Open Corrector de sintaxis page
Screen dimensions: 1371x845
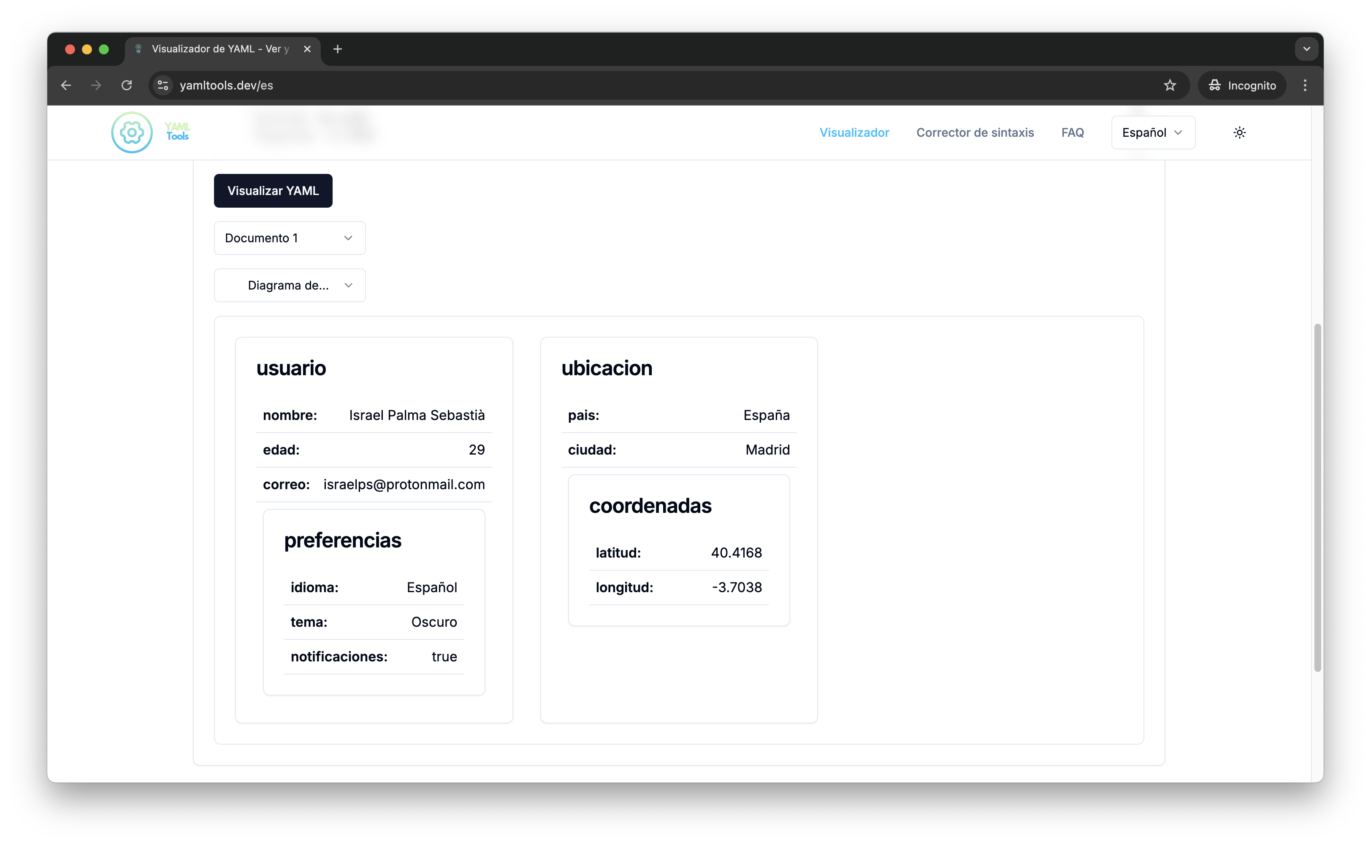[x=975, y=133]
